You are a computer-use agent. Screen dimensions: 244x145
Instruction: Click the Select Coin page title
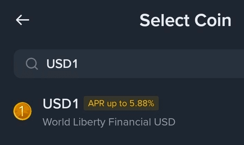185,20
